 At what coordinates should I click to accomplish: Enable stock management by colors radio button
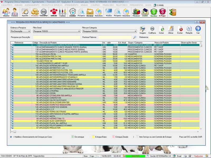tap(11, 137)
